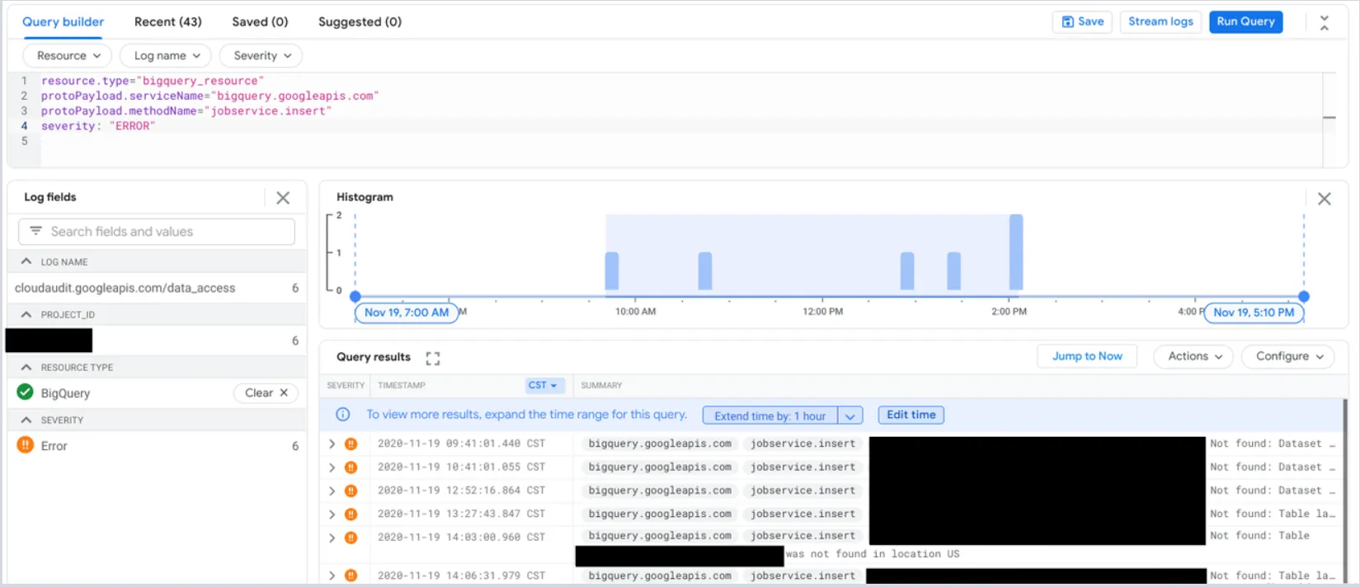Expand the 09:41:01.440 log entry
The image size is (1360, 587).
tap(332, 444)
